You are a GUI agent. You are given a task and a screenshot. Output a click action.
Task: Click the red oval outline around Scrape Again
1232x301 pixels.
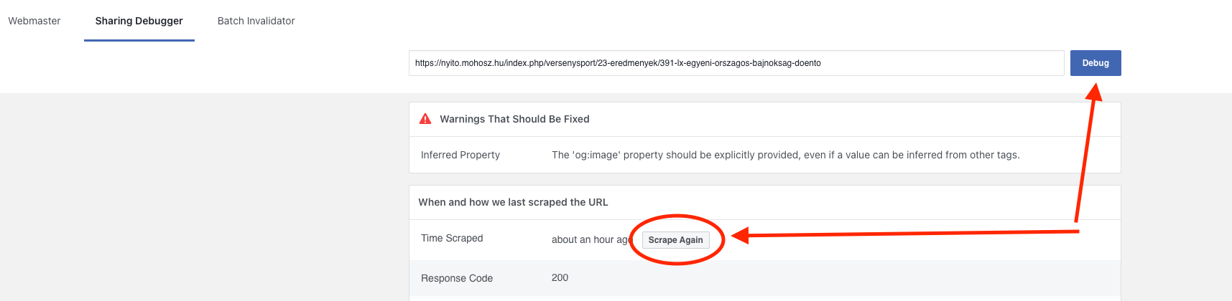pos(677,216)
